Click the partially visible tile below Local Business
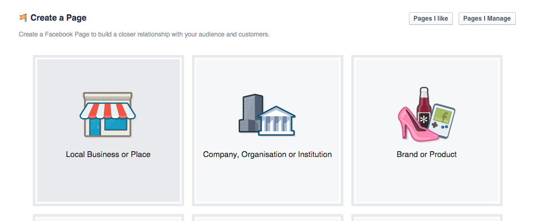This screenshot has height=221, width=537. pyautogui.click(x=108, y=218)
